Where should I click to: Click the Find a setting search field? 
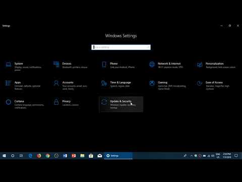point(121,47)
